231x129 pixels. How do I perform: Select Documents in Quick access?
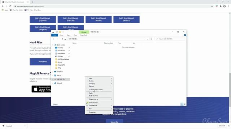[61, 53]
